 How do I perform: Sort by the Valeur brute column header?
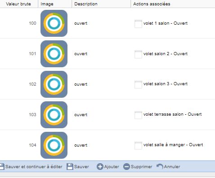tap(18, 4)
